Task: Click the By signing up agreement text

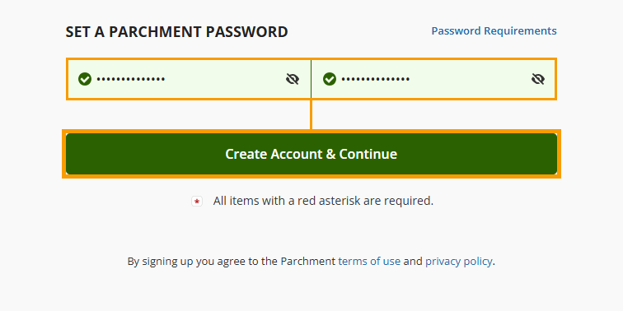Action: 311,262
